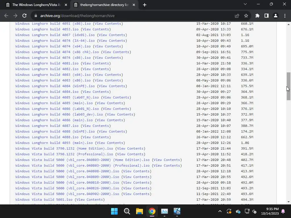
Task: Open the clock and calendar flyout
Action: pyautogui.click(x=270, y=211)
